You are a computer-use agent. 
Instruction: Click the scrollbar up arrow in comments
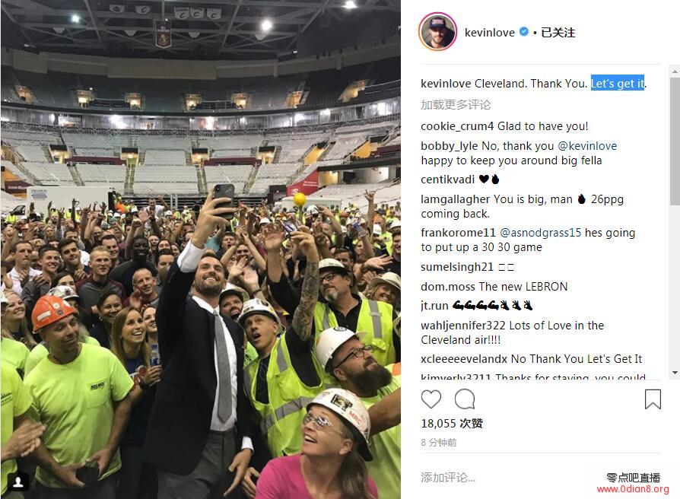675,71
